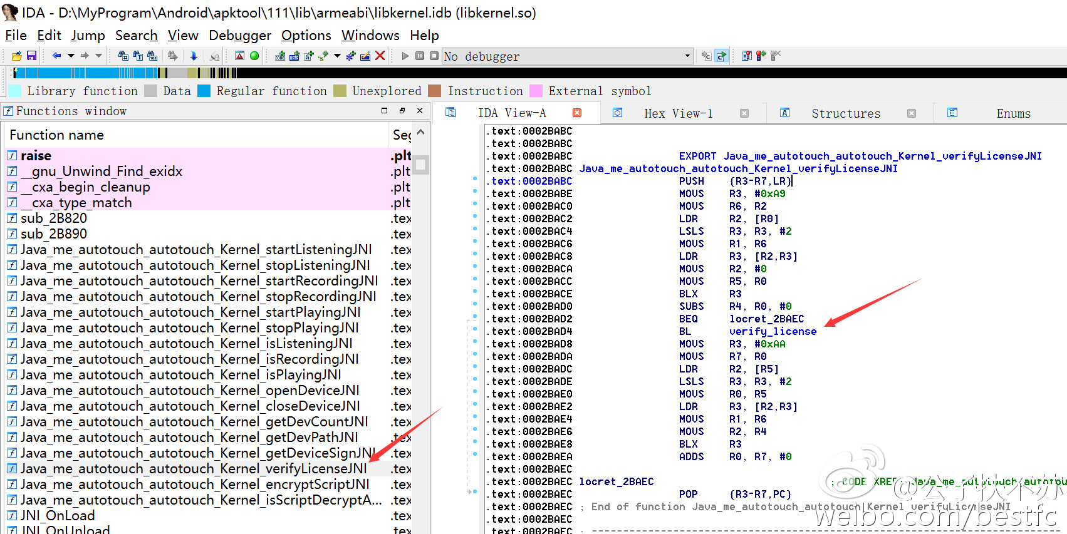Select the encryptScriptJNI function entry
This screenshot has width=1067, height=534.
pyautogui.click(x=209, y=484)
